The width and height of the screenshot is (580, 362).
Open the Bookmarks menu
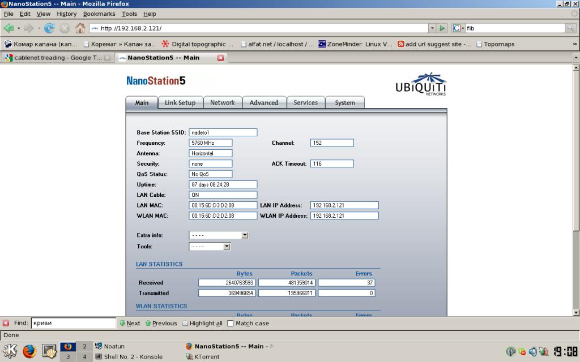[99, 14]
